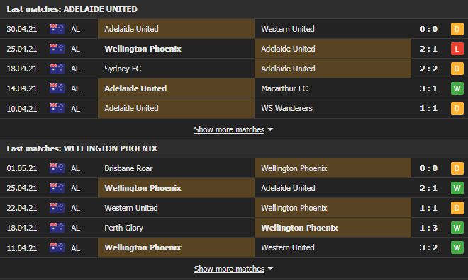
Task: Click the arrow next to lower Show more matches
Action: tap(270, 269)
